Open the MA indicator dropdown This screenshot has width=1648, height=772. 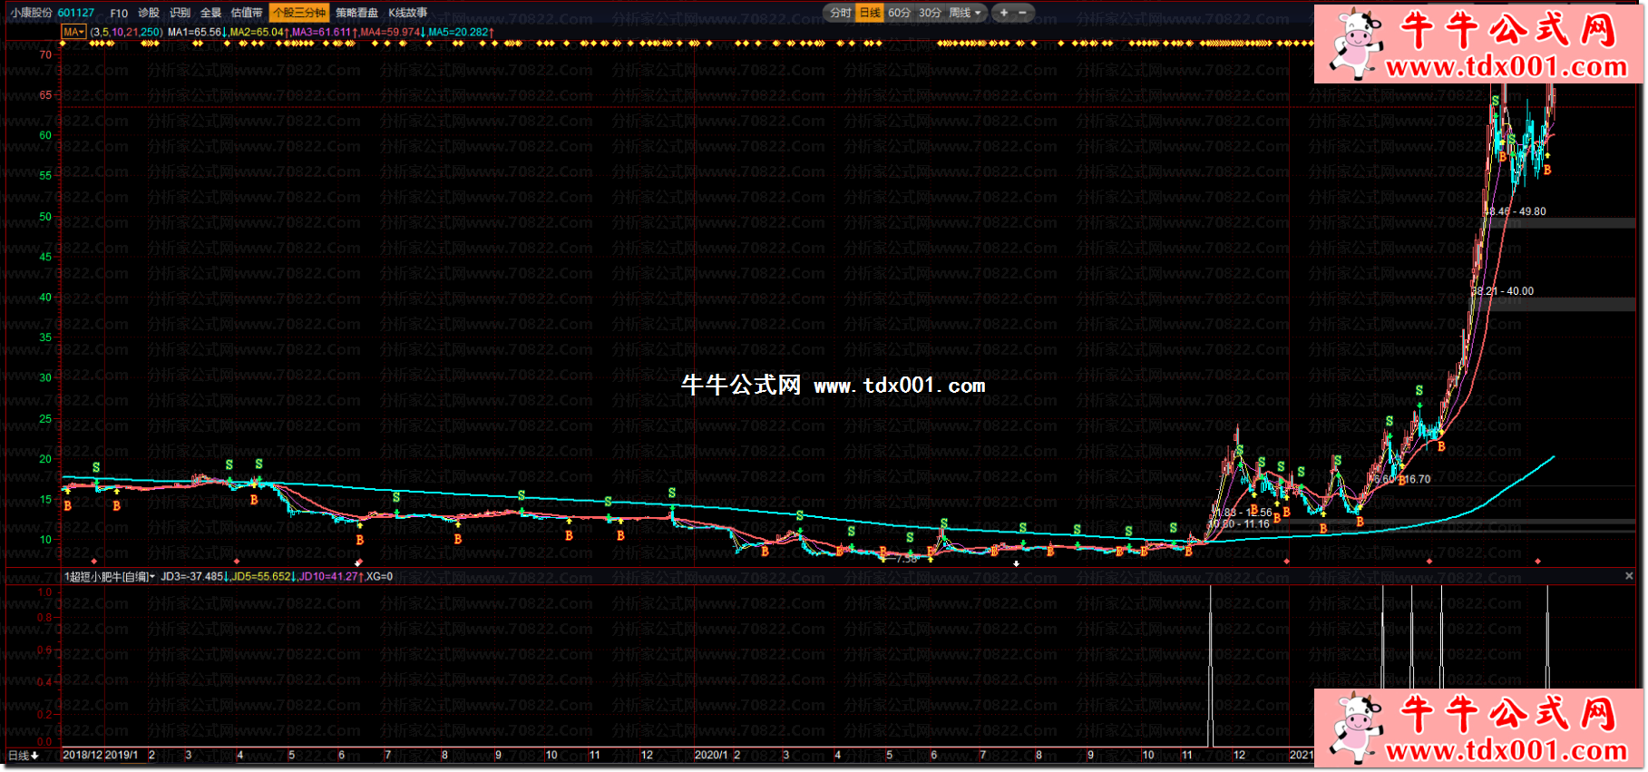coord(73,32)
